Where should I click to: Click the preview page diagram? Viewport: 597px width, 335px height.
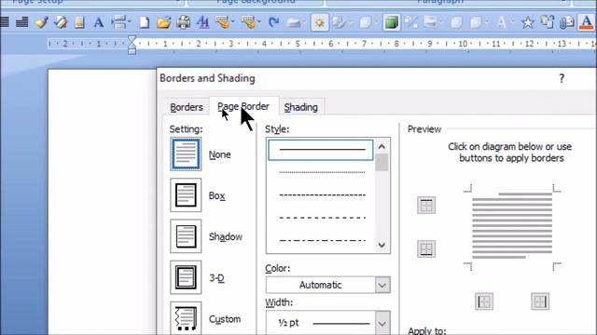(x=512, y=227)
